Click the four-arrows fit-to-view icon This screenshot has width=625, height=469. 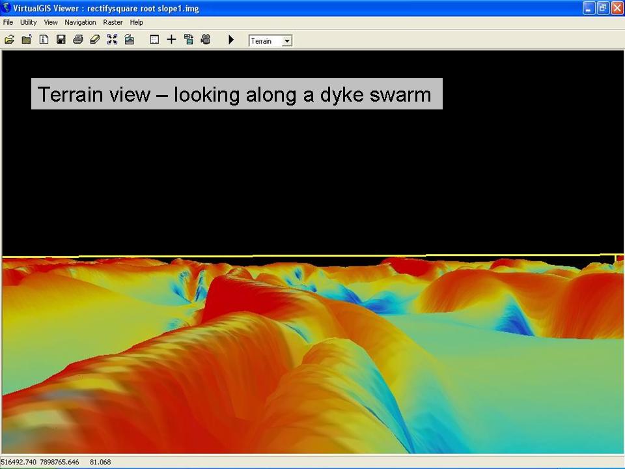[113, 40]
